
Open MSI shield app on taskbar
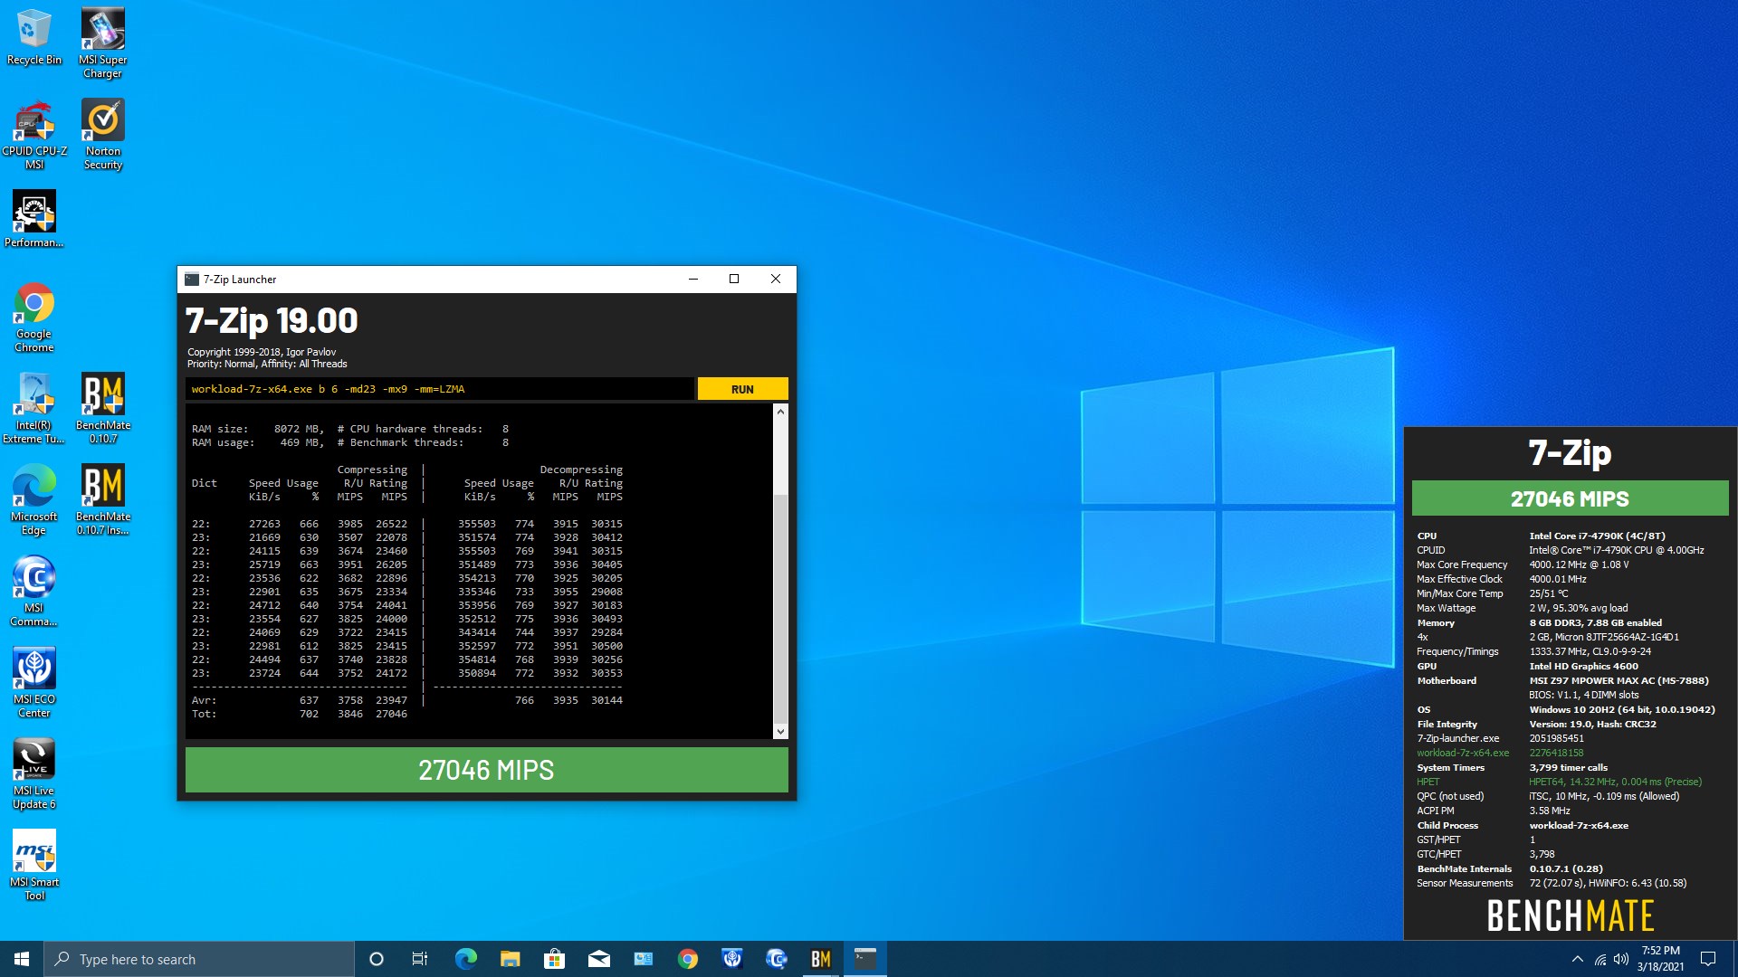[x=732, y=959]
